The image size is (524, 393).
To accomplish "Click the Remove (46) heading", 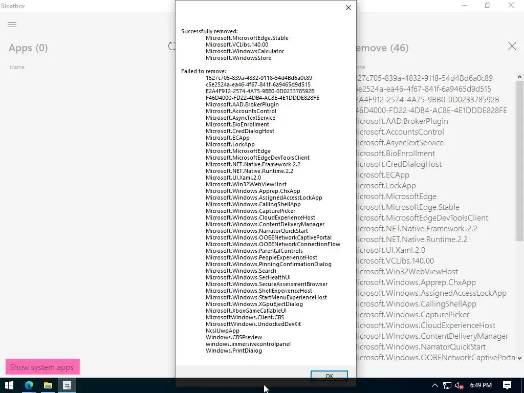I will click(x=383, y=48).
